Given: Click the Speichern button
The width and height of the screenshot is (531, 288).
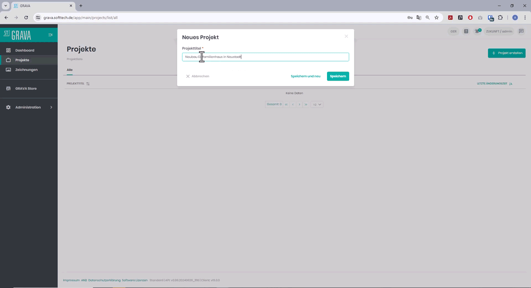Looking at the screenshot, I should [338, 76].
